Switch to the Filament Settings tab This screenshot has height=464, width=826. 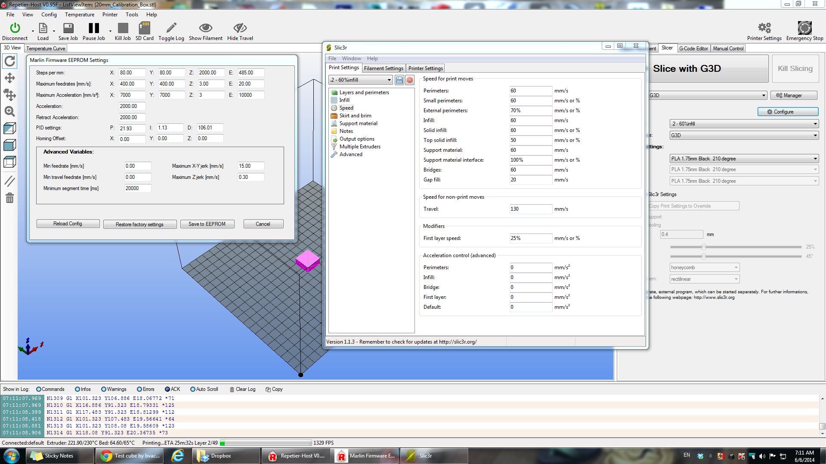click(x=383, y=68)
